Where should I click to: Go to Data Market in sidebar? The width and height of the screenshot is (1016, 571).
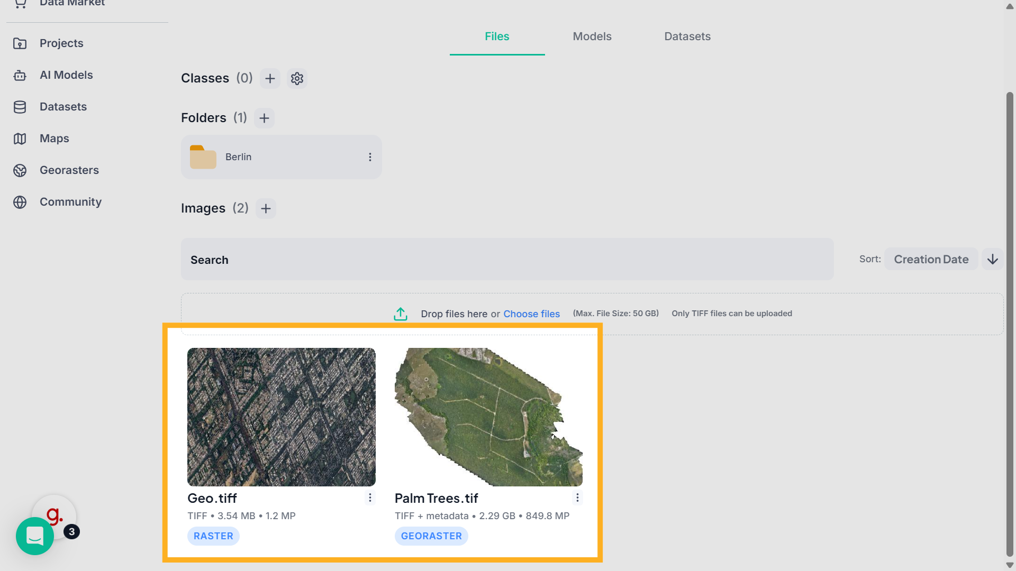[x=72, y=3]
